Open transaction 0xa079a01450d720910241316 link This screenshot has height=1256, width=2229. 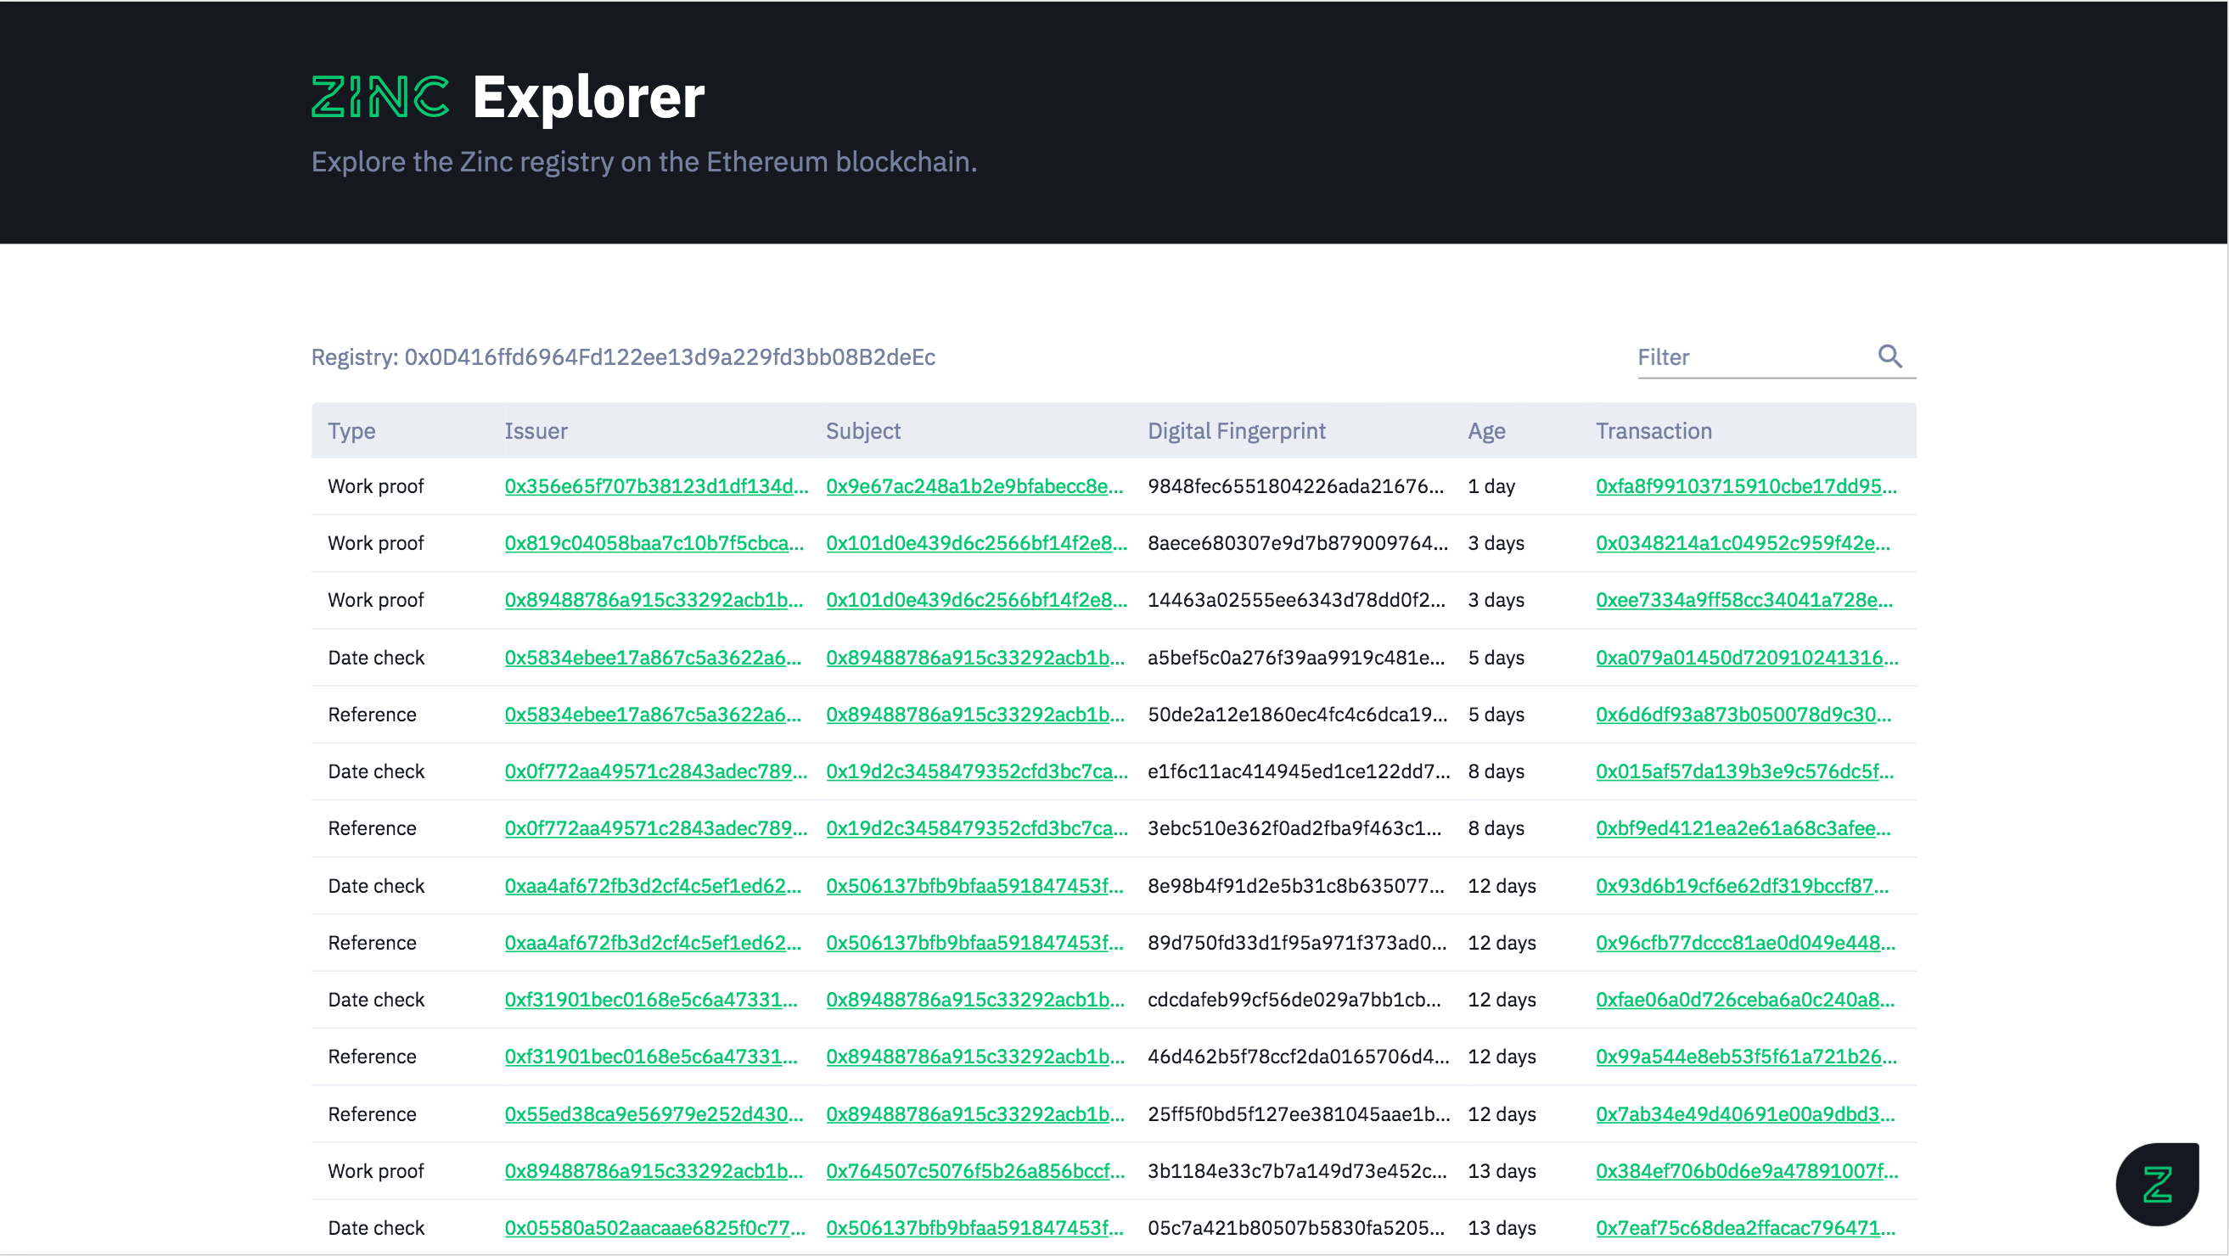1746,658
